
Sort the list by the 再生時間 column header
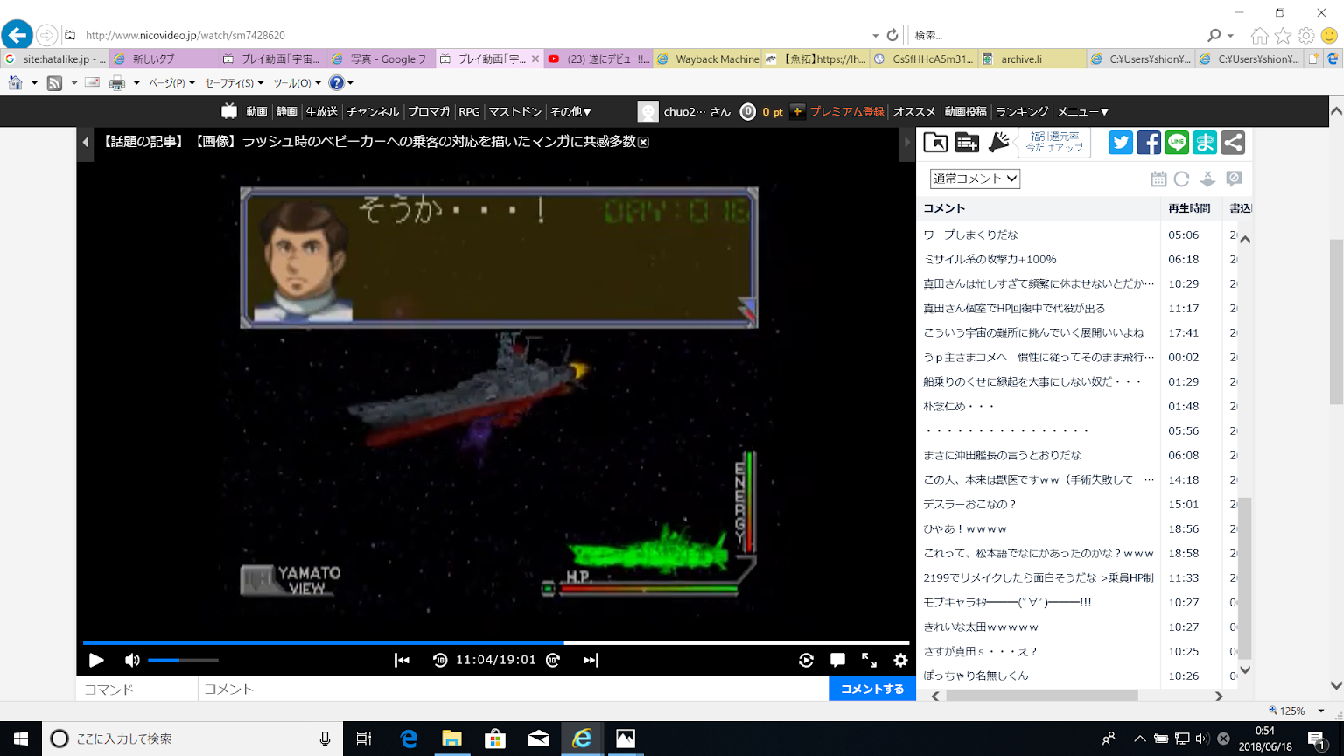[x=1191, y=208]
